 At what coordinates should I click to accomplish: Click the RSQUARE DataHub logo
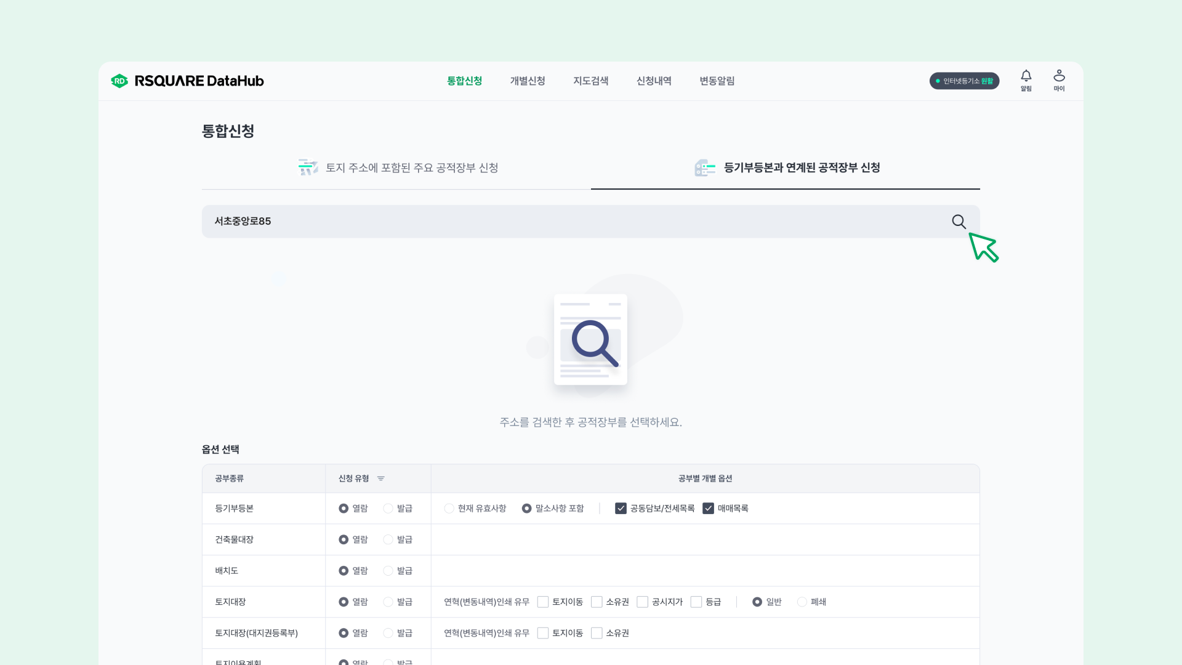[x=188, y=81]
